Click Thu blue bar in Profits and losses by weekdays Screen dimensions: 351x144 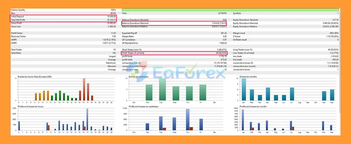[188, 120]
